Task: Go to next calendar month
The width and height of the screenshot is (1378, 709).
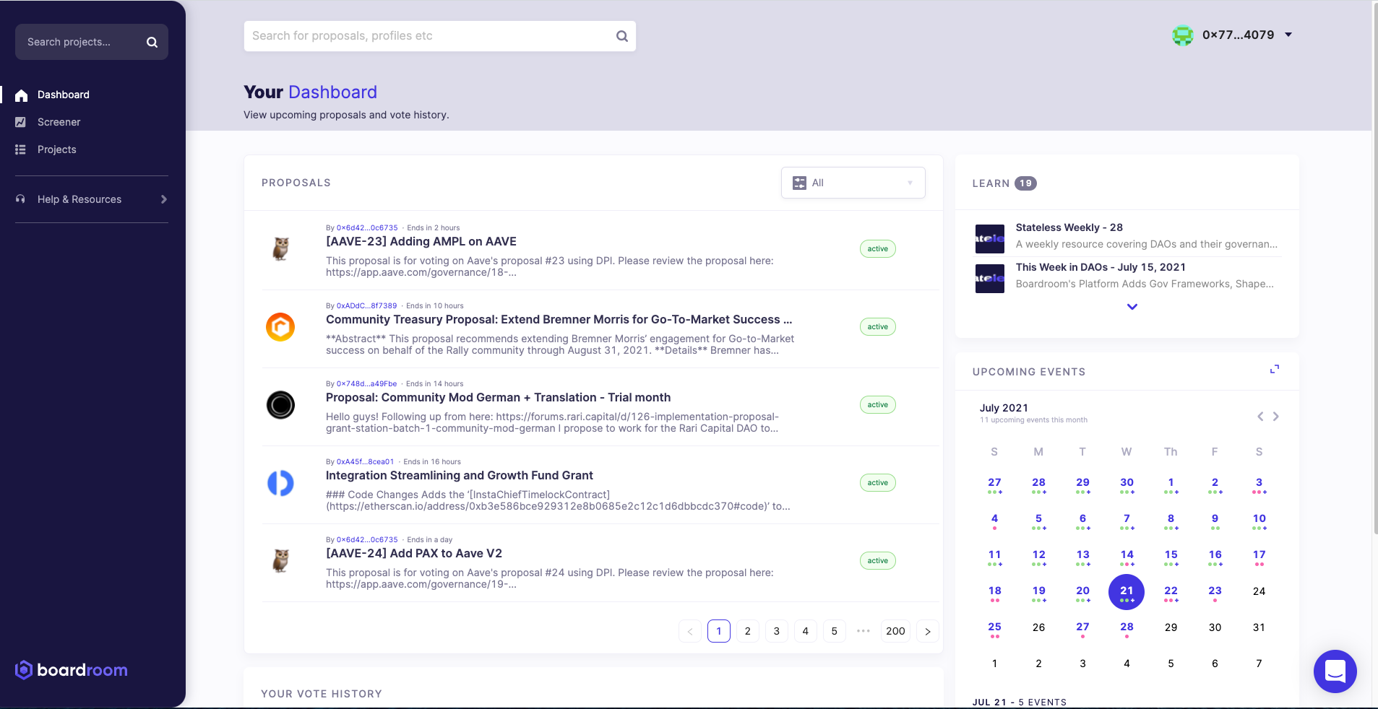Action: click(x=1276, y=417)
